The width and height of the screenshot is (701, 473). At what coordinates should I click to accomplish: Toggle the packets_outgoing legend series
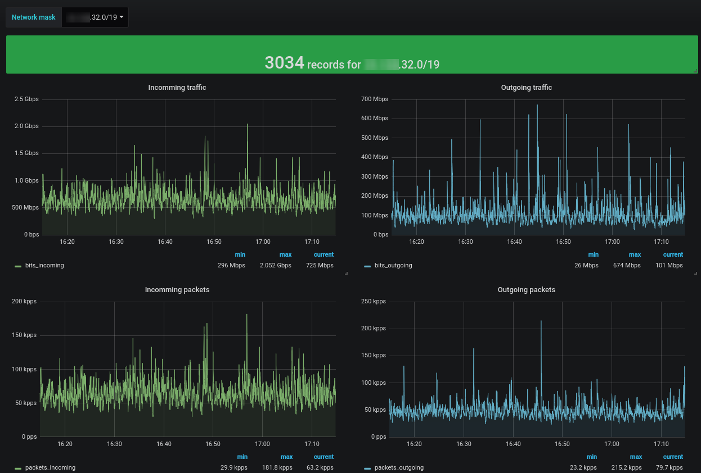tap(399, 467)
